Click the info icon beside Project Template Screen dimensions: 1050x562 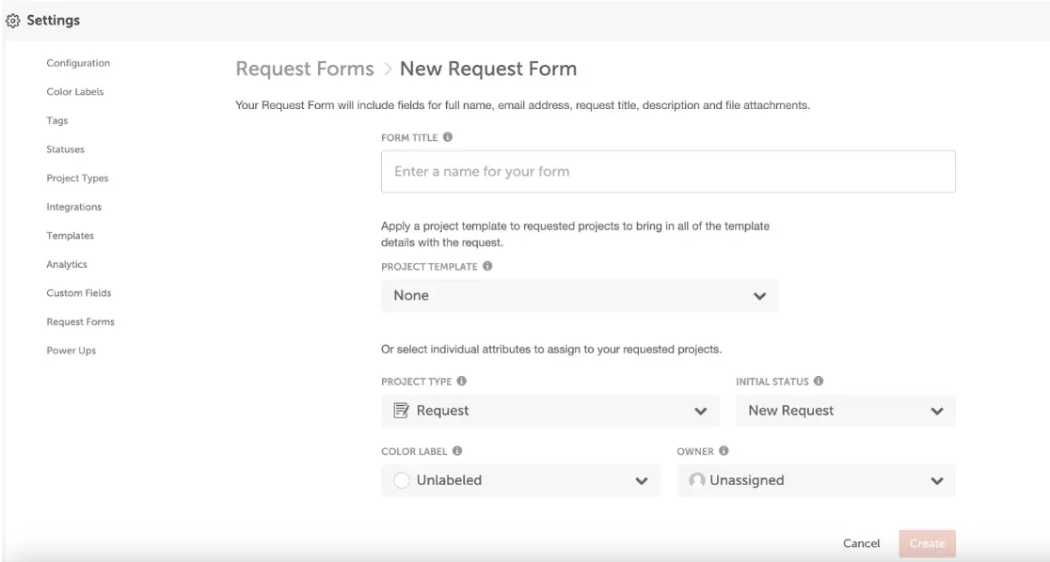click(487, 266)
